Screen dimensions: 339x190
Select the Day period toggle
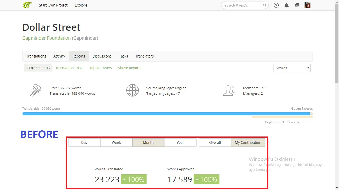(84, 142)
